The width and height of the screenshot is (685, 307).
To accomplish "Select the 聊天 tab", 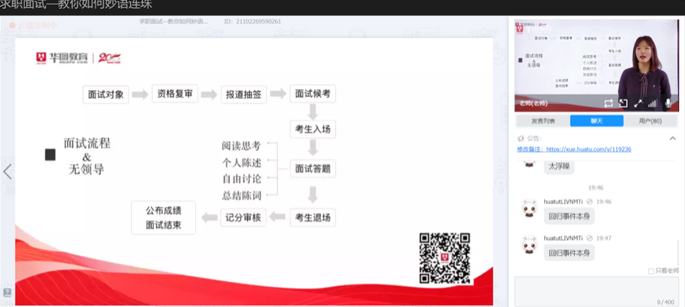I will (x=596, y=121).
